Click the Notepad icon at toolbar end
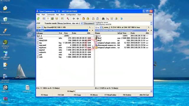The height and width of the screenshot is (106, 189). click(x=121, y=19)
